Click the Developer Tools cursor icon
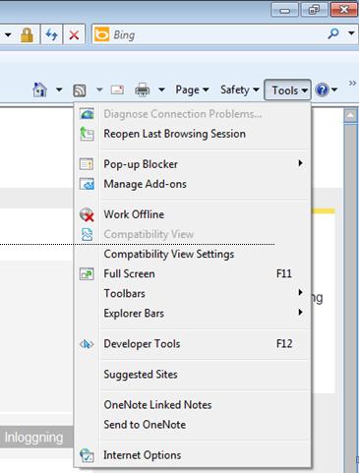The width and height of the screenshot is (359, 473). 87,344
